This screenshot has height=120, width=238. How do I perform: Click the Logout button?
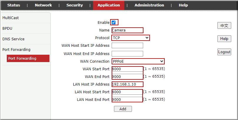tap(224, 52)
